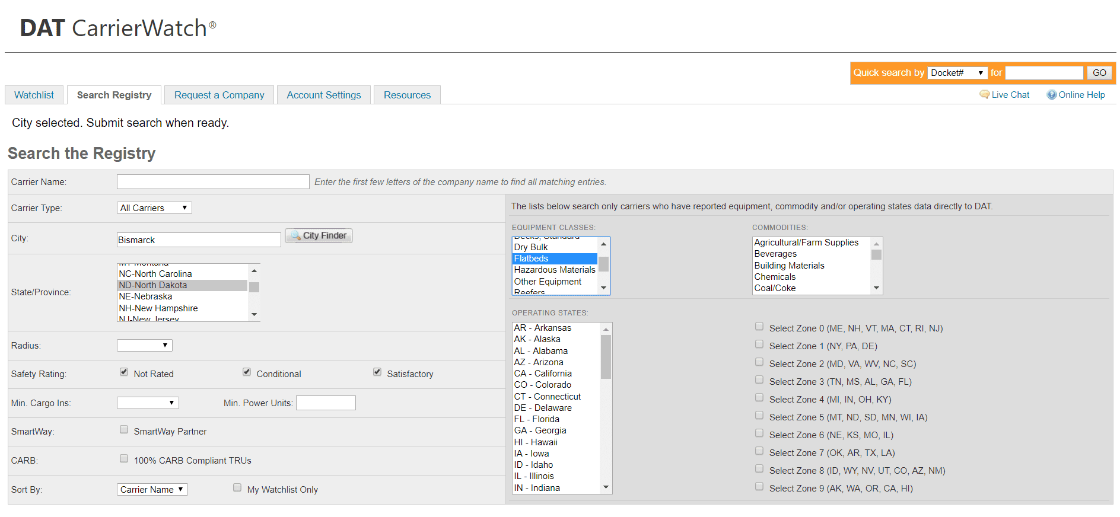Click State/Province list scroll down arrow
This screenshot has width=1120, height=517.
click(254, 315)
